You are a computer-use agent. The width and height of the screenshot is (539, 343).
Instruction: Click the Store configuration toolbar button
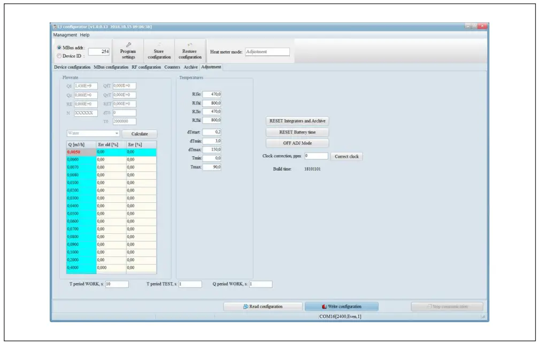pyautogui.click(x=159, y=51)
